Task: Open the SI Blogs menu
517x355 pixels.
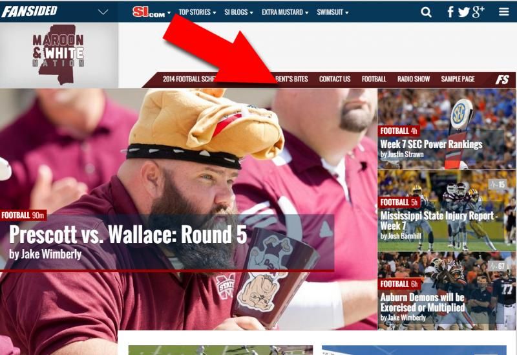Action: [x=238, y=12]
